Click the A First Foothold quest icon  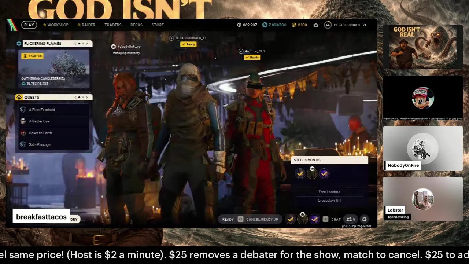(23, 110)
